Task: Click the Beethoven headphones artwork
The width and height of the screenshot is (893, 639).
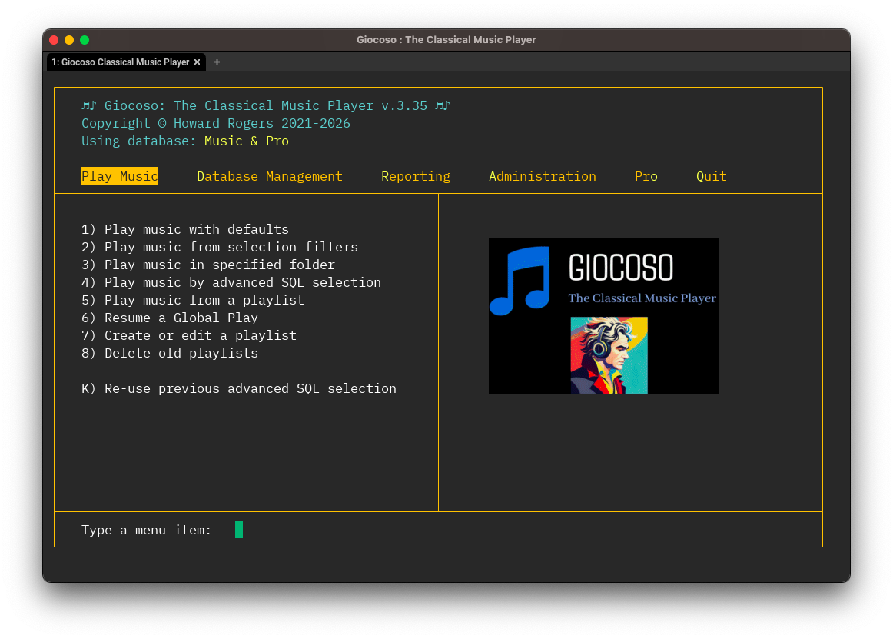Action: point(609,355)
